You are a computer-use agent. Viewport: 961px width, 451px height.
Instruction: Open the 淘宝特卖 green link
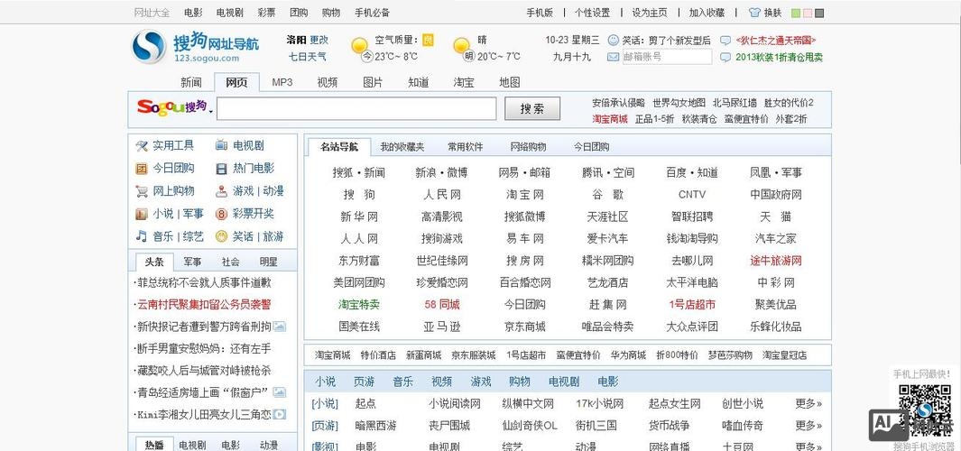[x=359, y=305]
